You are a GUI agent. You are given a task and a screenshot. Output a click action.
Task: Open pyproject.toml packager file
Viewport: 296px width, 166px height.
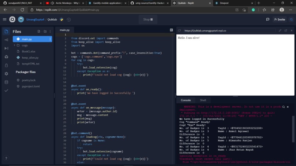tap(30, 86)
